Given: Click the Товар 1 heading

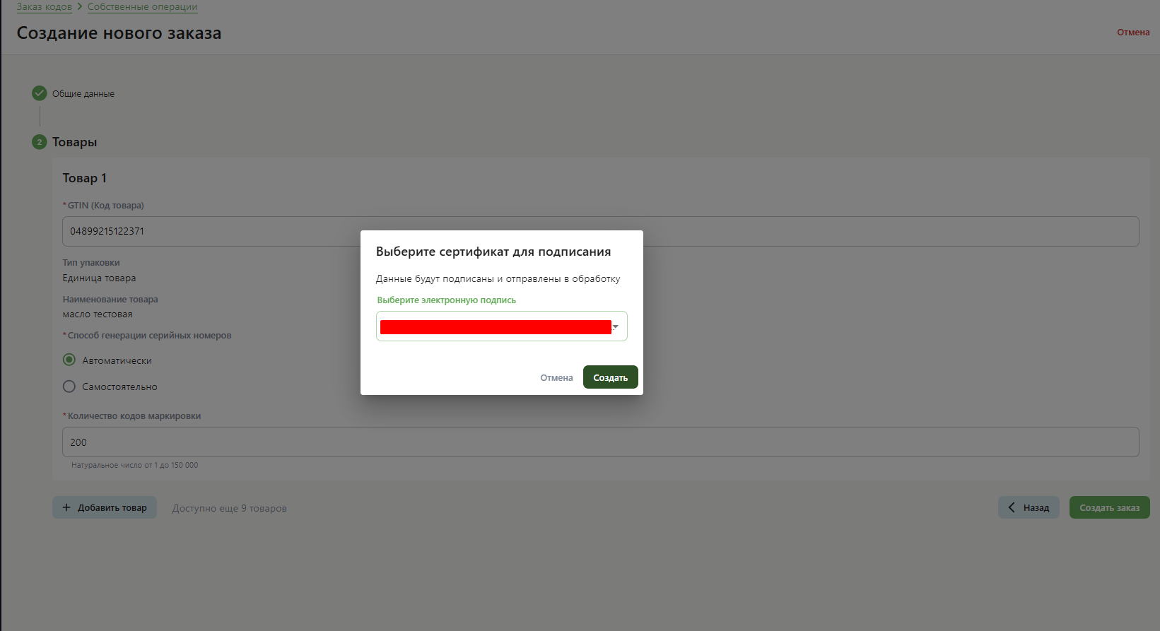Looking at the screenshot, I should tap(85, 178).
